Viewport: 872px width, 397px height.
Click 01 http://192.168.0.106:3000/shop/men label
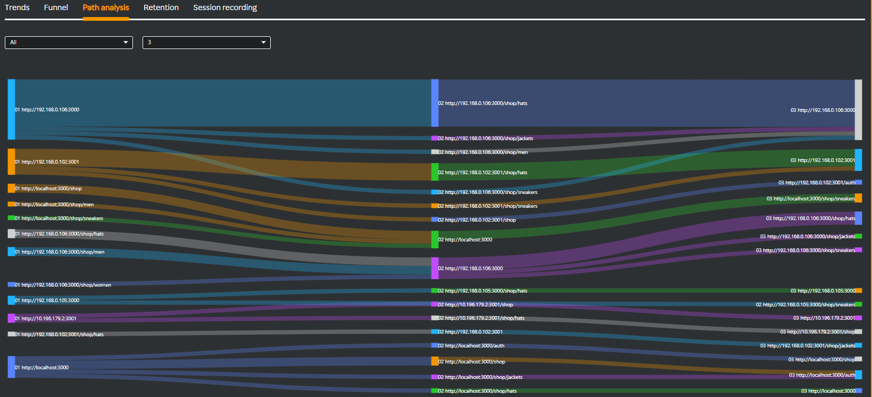click(x=60, y=252)
